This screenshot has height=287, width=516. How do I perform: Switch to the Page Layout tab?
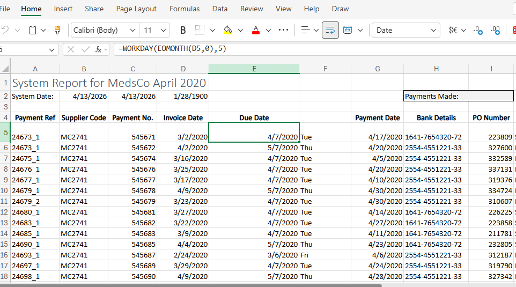pyautogui.click(x=136, y=9)
